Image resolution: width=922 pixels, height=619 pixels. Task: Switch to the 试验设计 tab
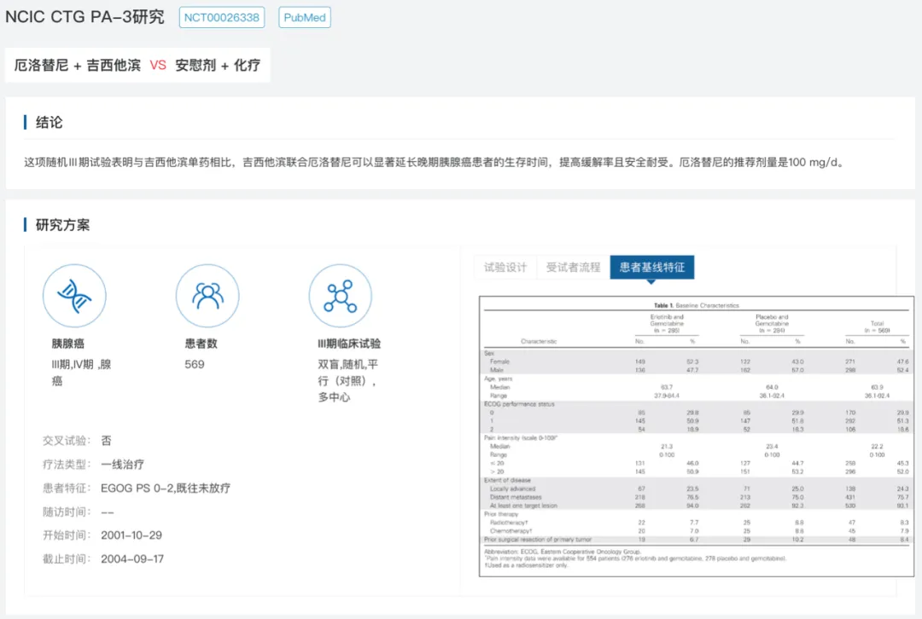tap(505, 267)
